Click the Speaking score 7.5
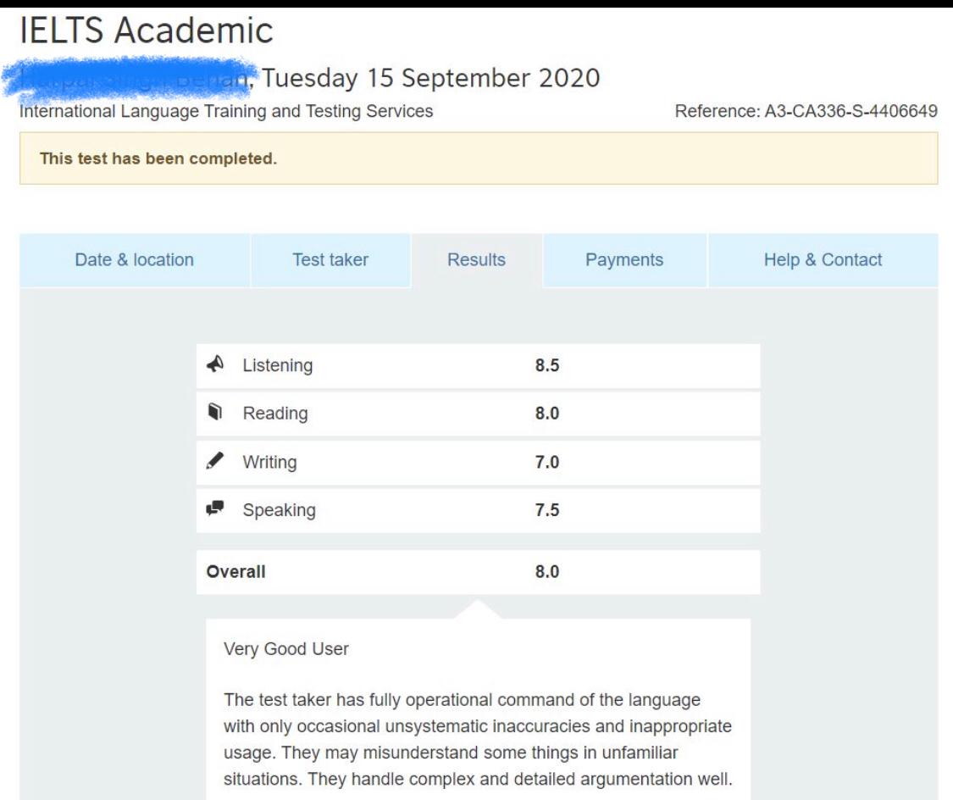This screenshot has width=953, height=800. pyautogui.click(x=547, y=510)
